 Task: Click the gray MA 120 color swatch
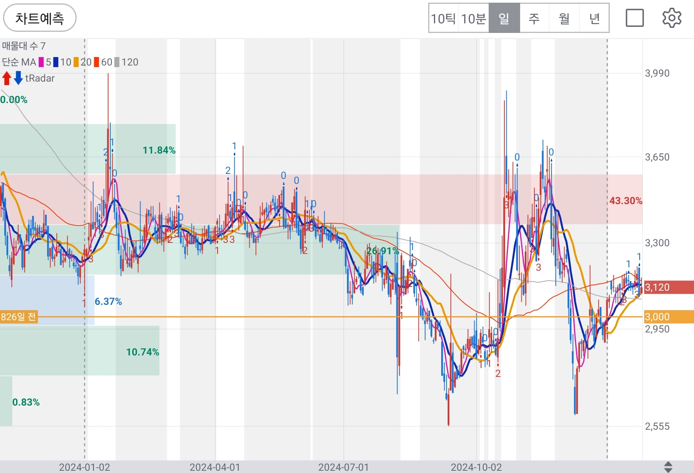pyautogui.click(x=117, y=62)
